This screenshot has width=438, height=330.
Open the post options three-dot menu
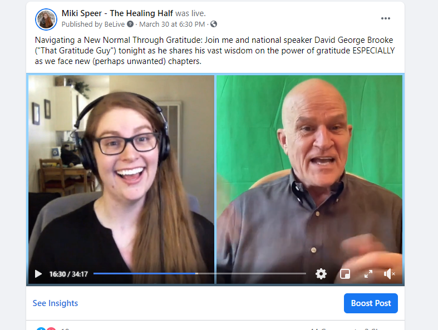point(386,18)
